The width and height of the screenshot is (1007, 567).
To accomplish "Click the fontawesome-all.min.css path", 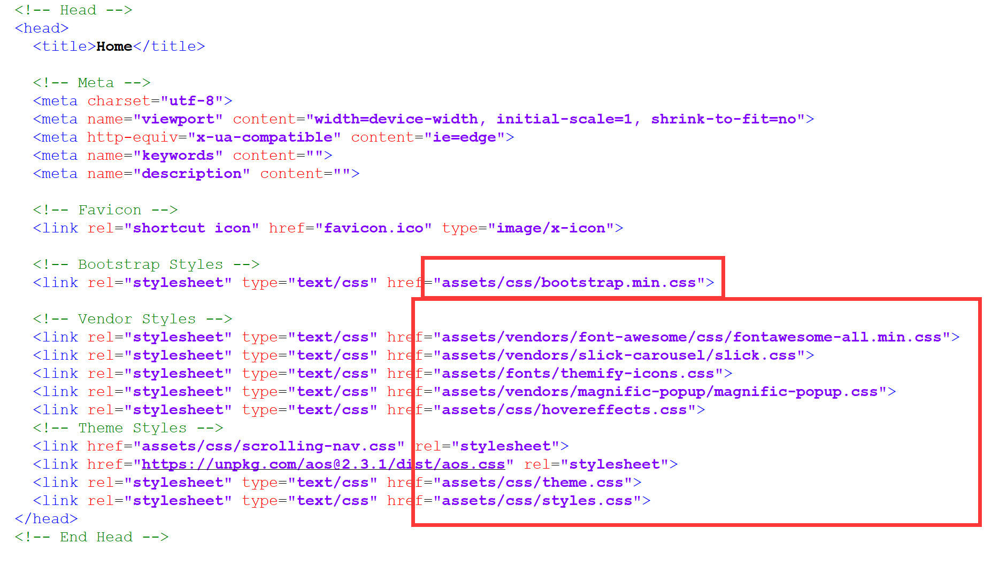I will pyautogui.click(x=691, y=337).
